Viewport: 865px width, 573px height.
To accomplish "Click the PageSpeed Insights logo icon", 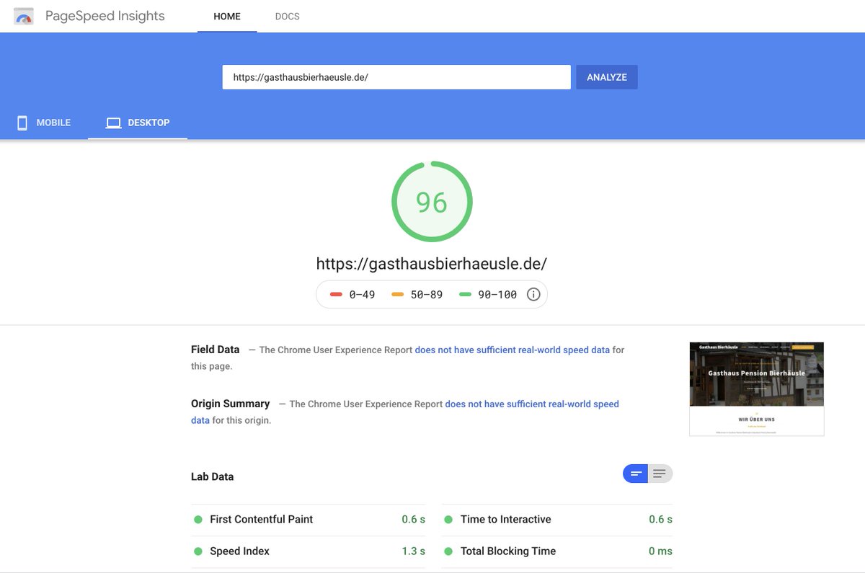I will [24, 16].
